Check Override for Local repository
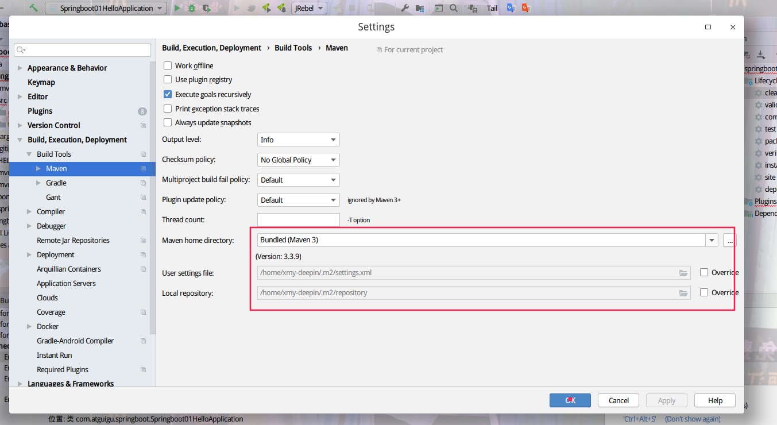This screenshot has height=425, width=777. pos(704,292)
